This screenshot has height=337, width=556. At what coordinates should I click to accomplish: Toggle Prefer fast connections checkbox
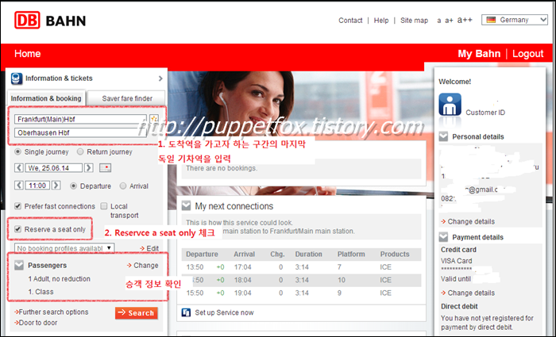coord(17,206)
